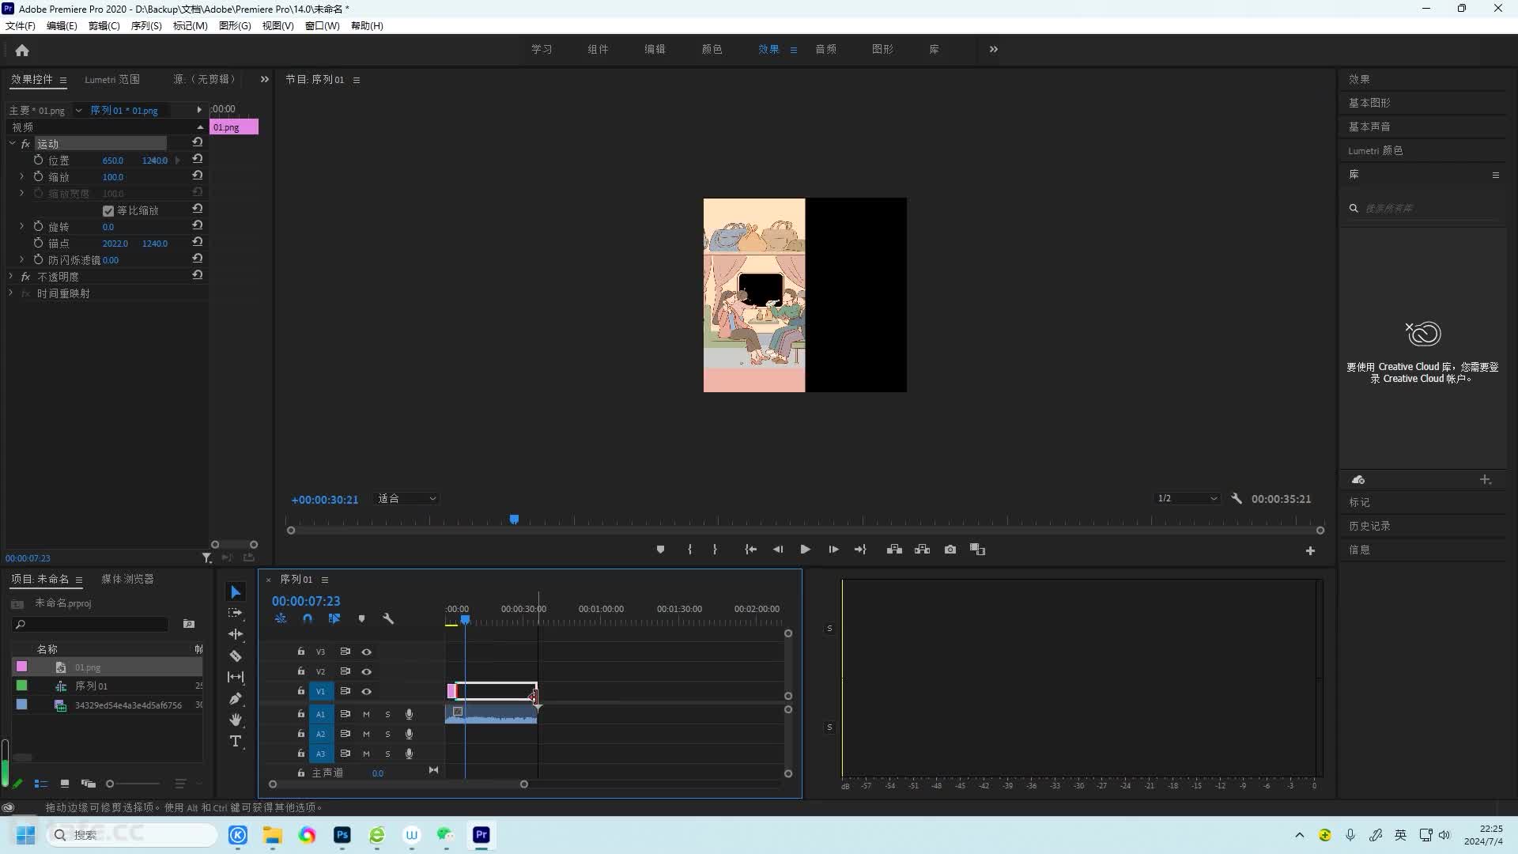
Task: Lock the V1 track
Action: point(300,691)
